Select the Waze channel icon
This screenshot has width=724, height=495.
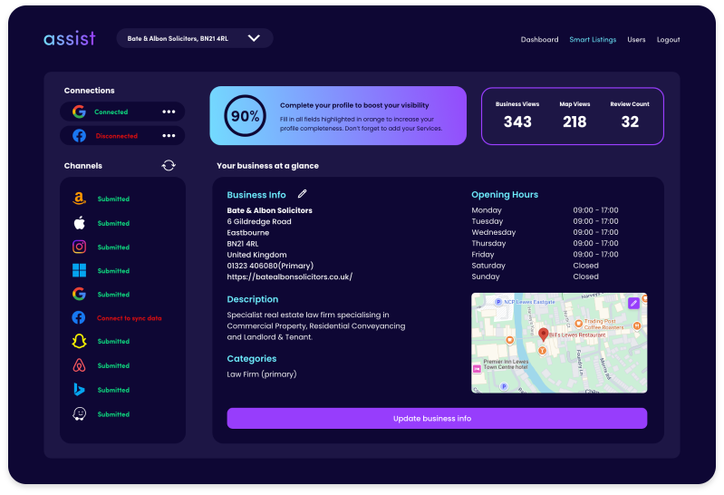tap(80, 413)
